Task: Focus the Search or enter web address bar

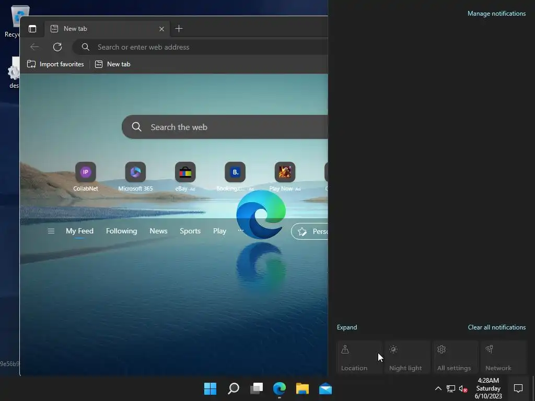Action: (201, 47)
